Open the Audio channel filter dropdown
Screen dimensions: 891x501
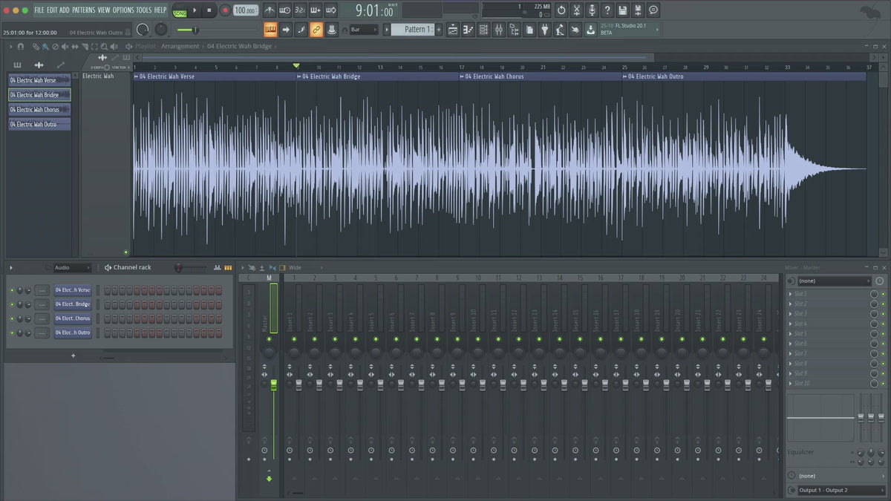click(x=71, y=267)
